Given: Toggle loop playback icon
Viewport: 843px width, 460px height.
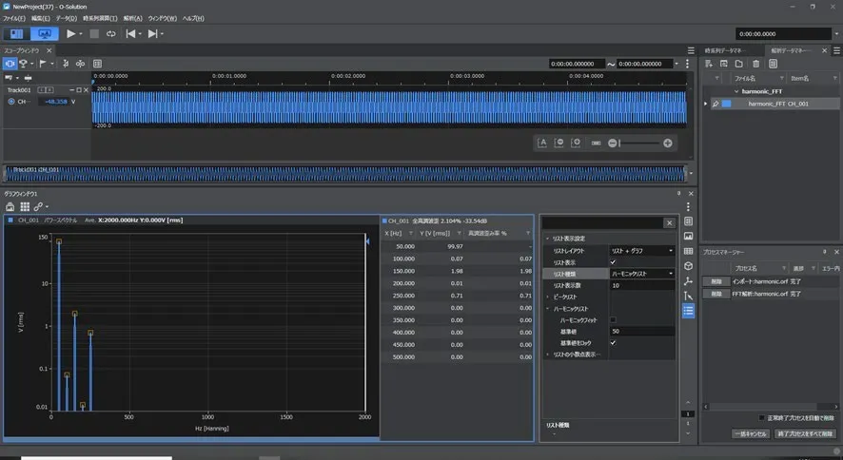Looking at the screenshot, I should (110, 33).
